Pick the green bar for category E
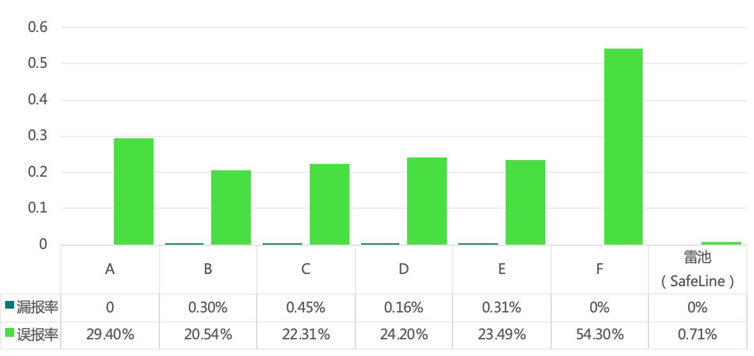Viewport: 754px width, 356px height. [525, 202]
